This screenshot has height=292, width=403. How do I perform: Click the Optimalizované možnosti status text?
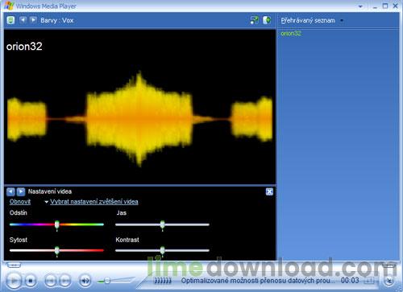(258, 281)
